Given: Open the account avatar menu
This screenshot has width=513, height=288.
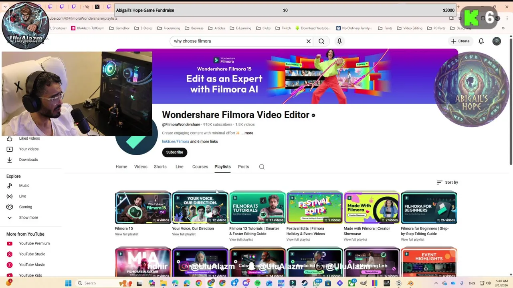Looking at the screenshot, I should coord(497,41).
